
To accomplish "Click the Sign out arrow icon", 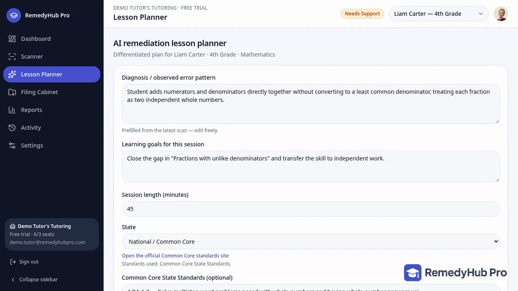I will point(13,262).
